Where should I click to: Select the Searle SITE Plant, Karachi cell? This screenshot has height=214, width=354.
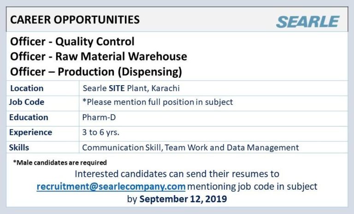click(x=131, y=88)
